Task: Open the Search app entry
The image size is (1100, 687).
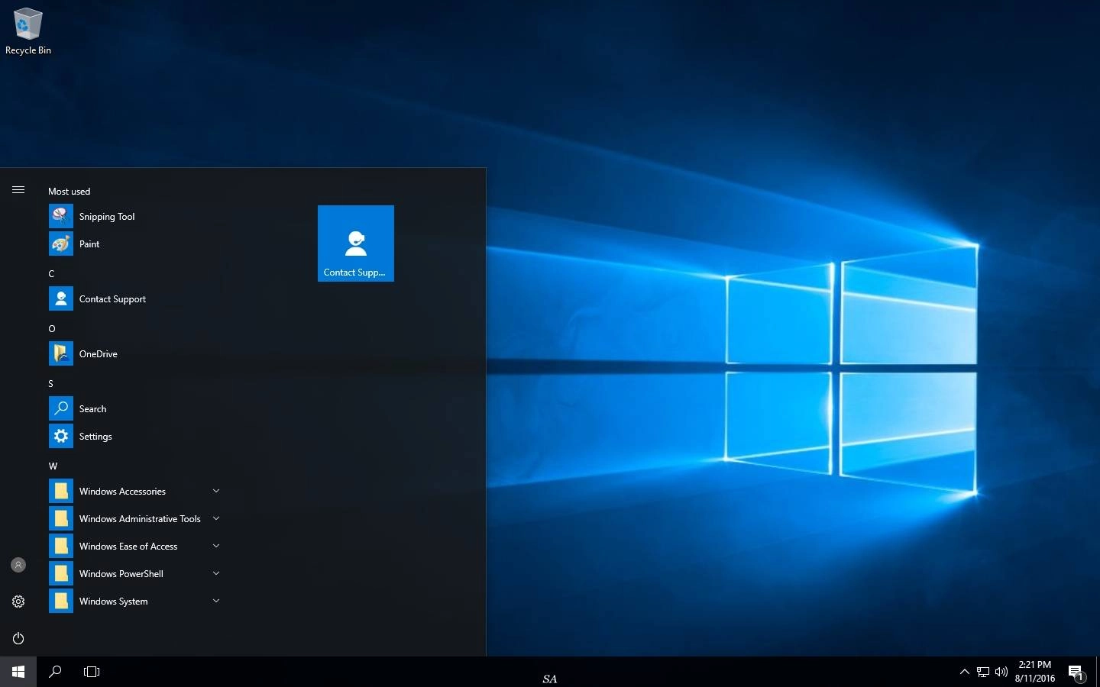Action: click(x=134, y=409)
